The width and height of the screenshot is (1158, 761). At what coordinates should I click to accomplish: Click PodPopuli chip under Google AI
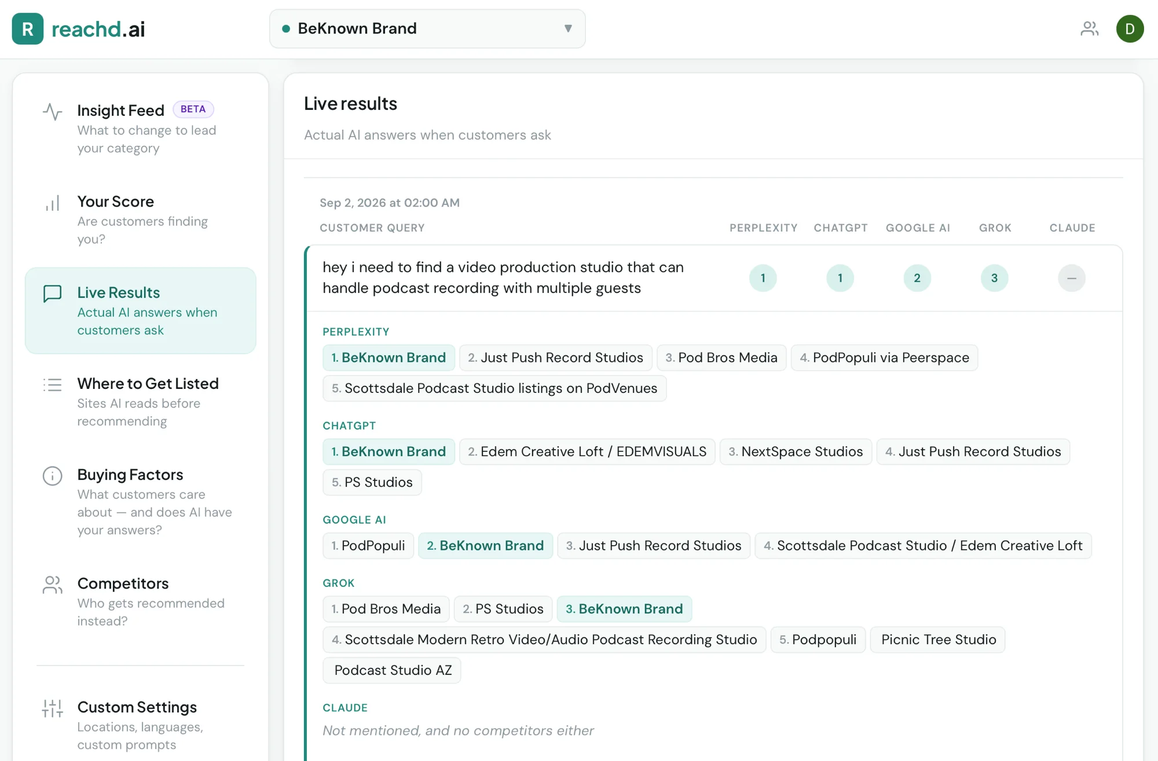(x=368, y=546)
